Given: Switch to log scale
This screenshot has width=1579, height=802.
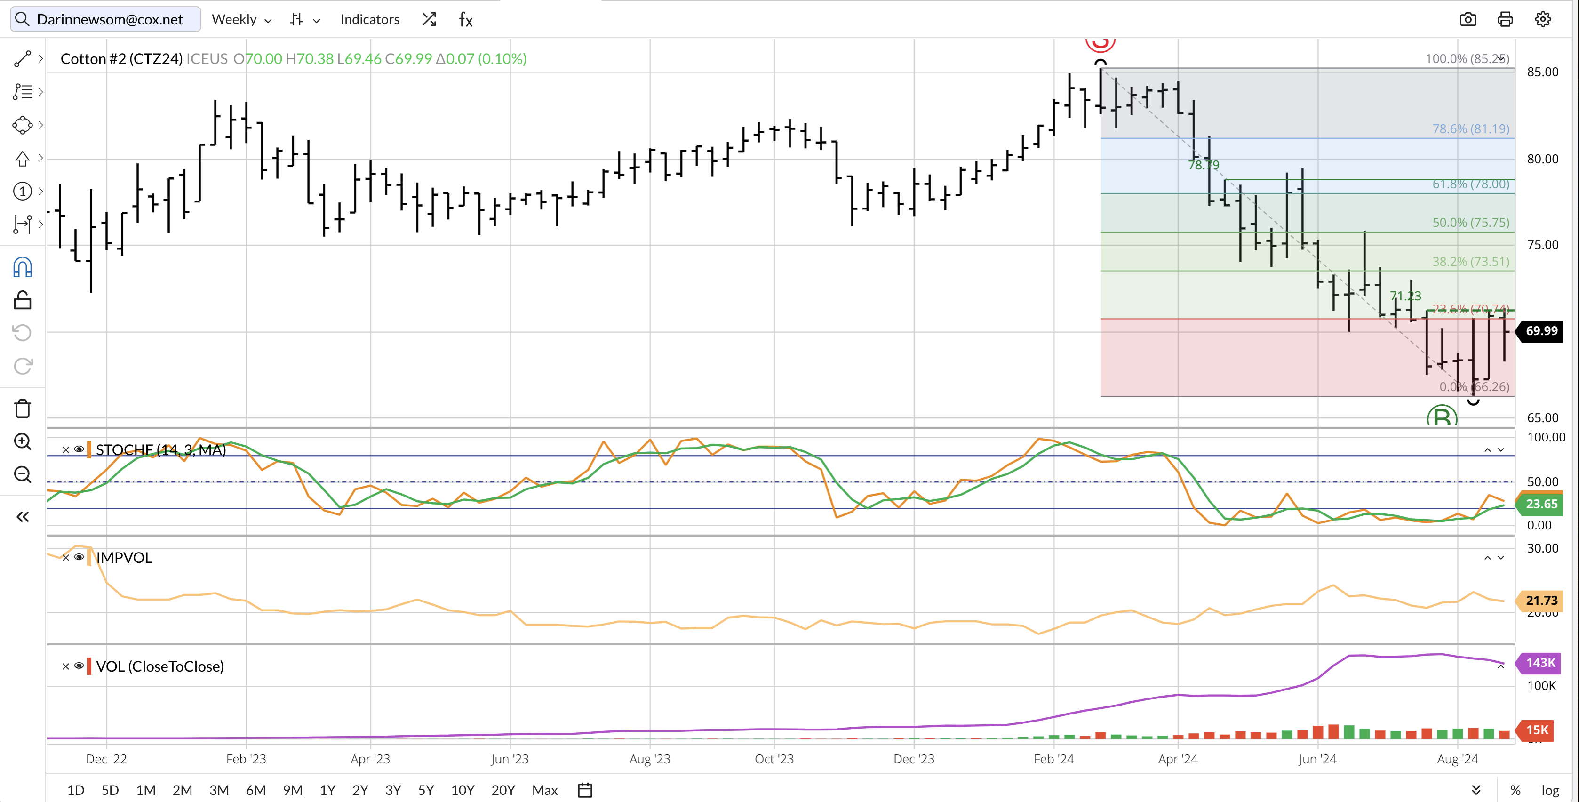Looking at the screenshot, I should click(1549, 790).
